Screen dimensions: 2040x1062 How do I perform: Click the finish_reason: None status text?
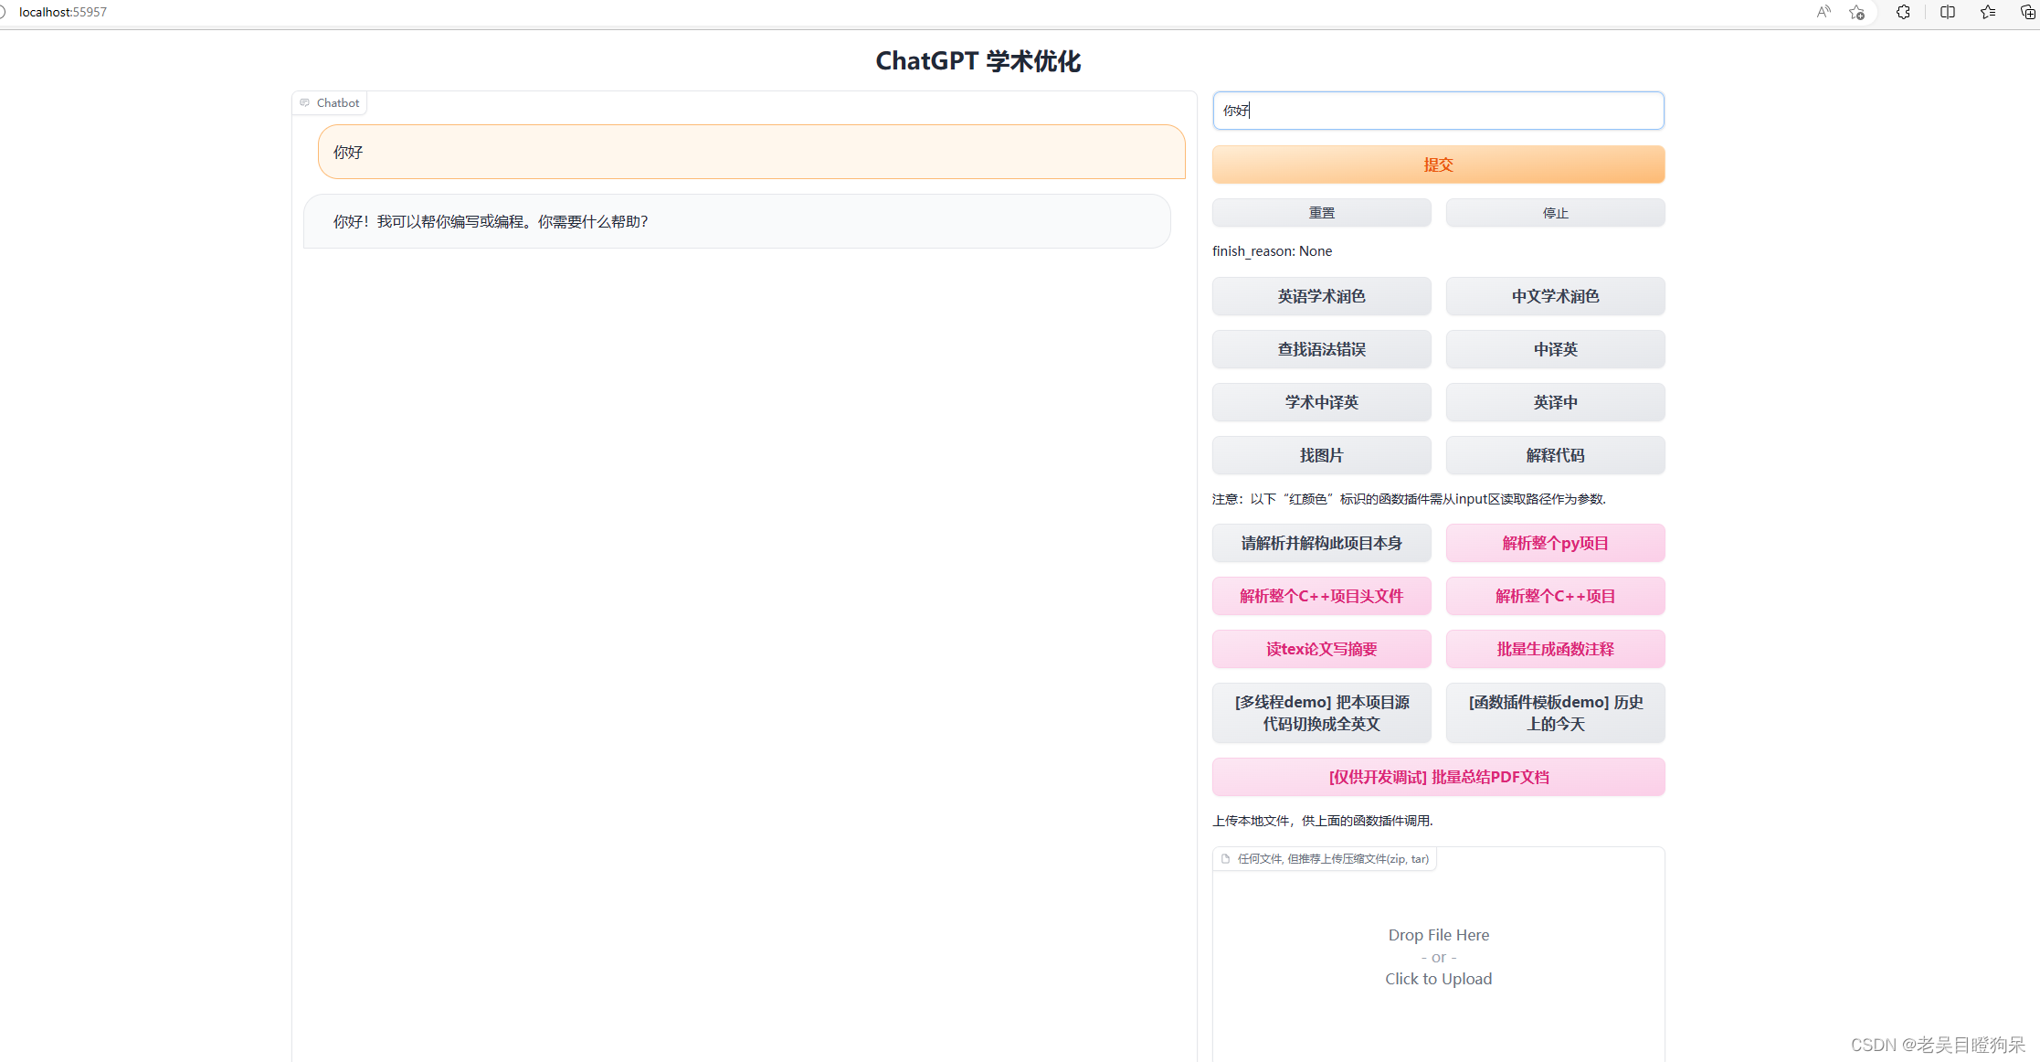pos(1272,251)
